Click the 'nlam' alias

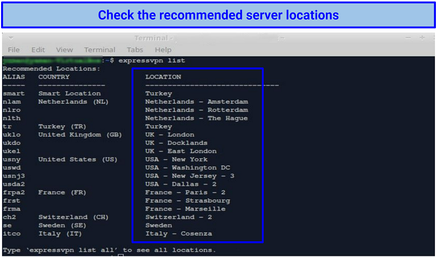pos(12,102)
